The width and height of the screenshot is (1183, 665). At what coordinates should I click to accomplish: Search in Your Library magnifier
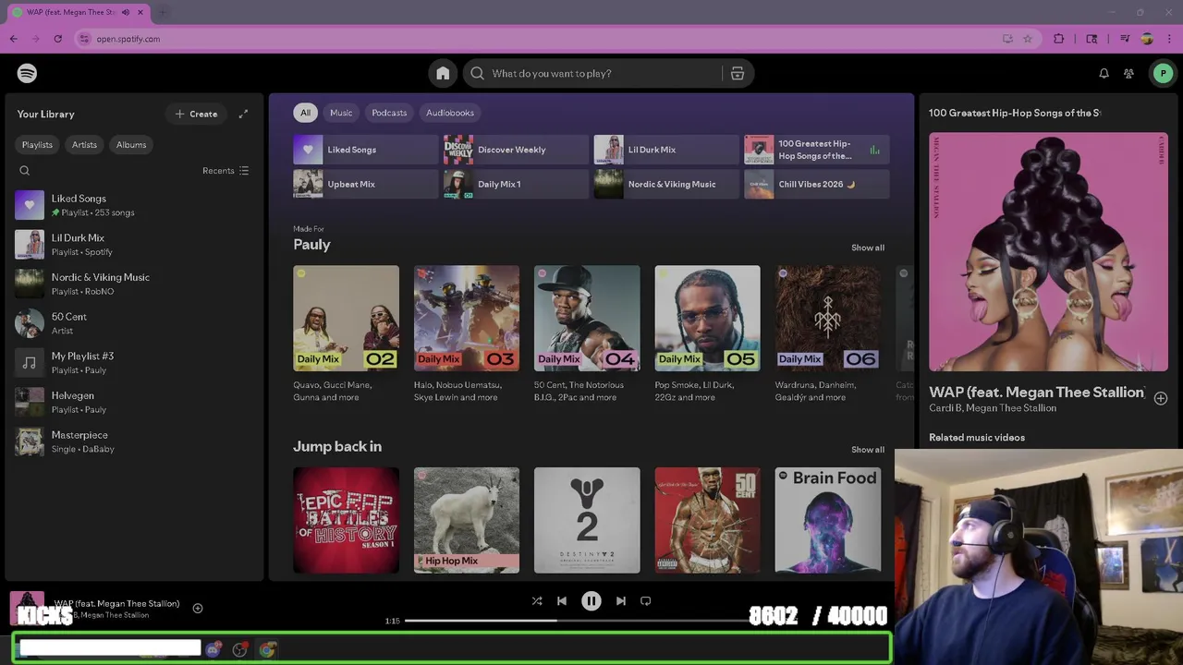25,171
